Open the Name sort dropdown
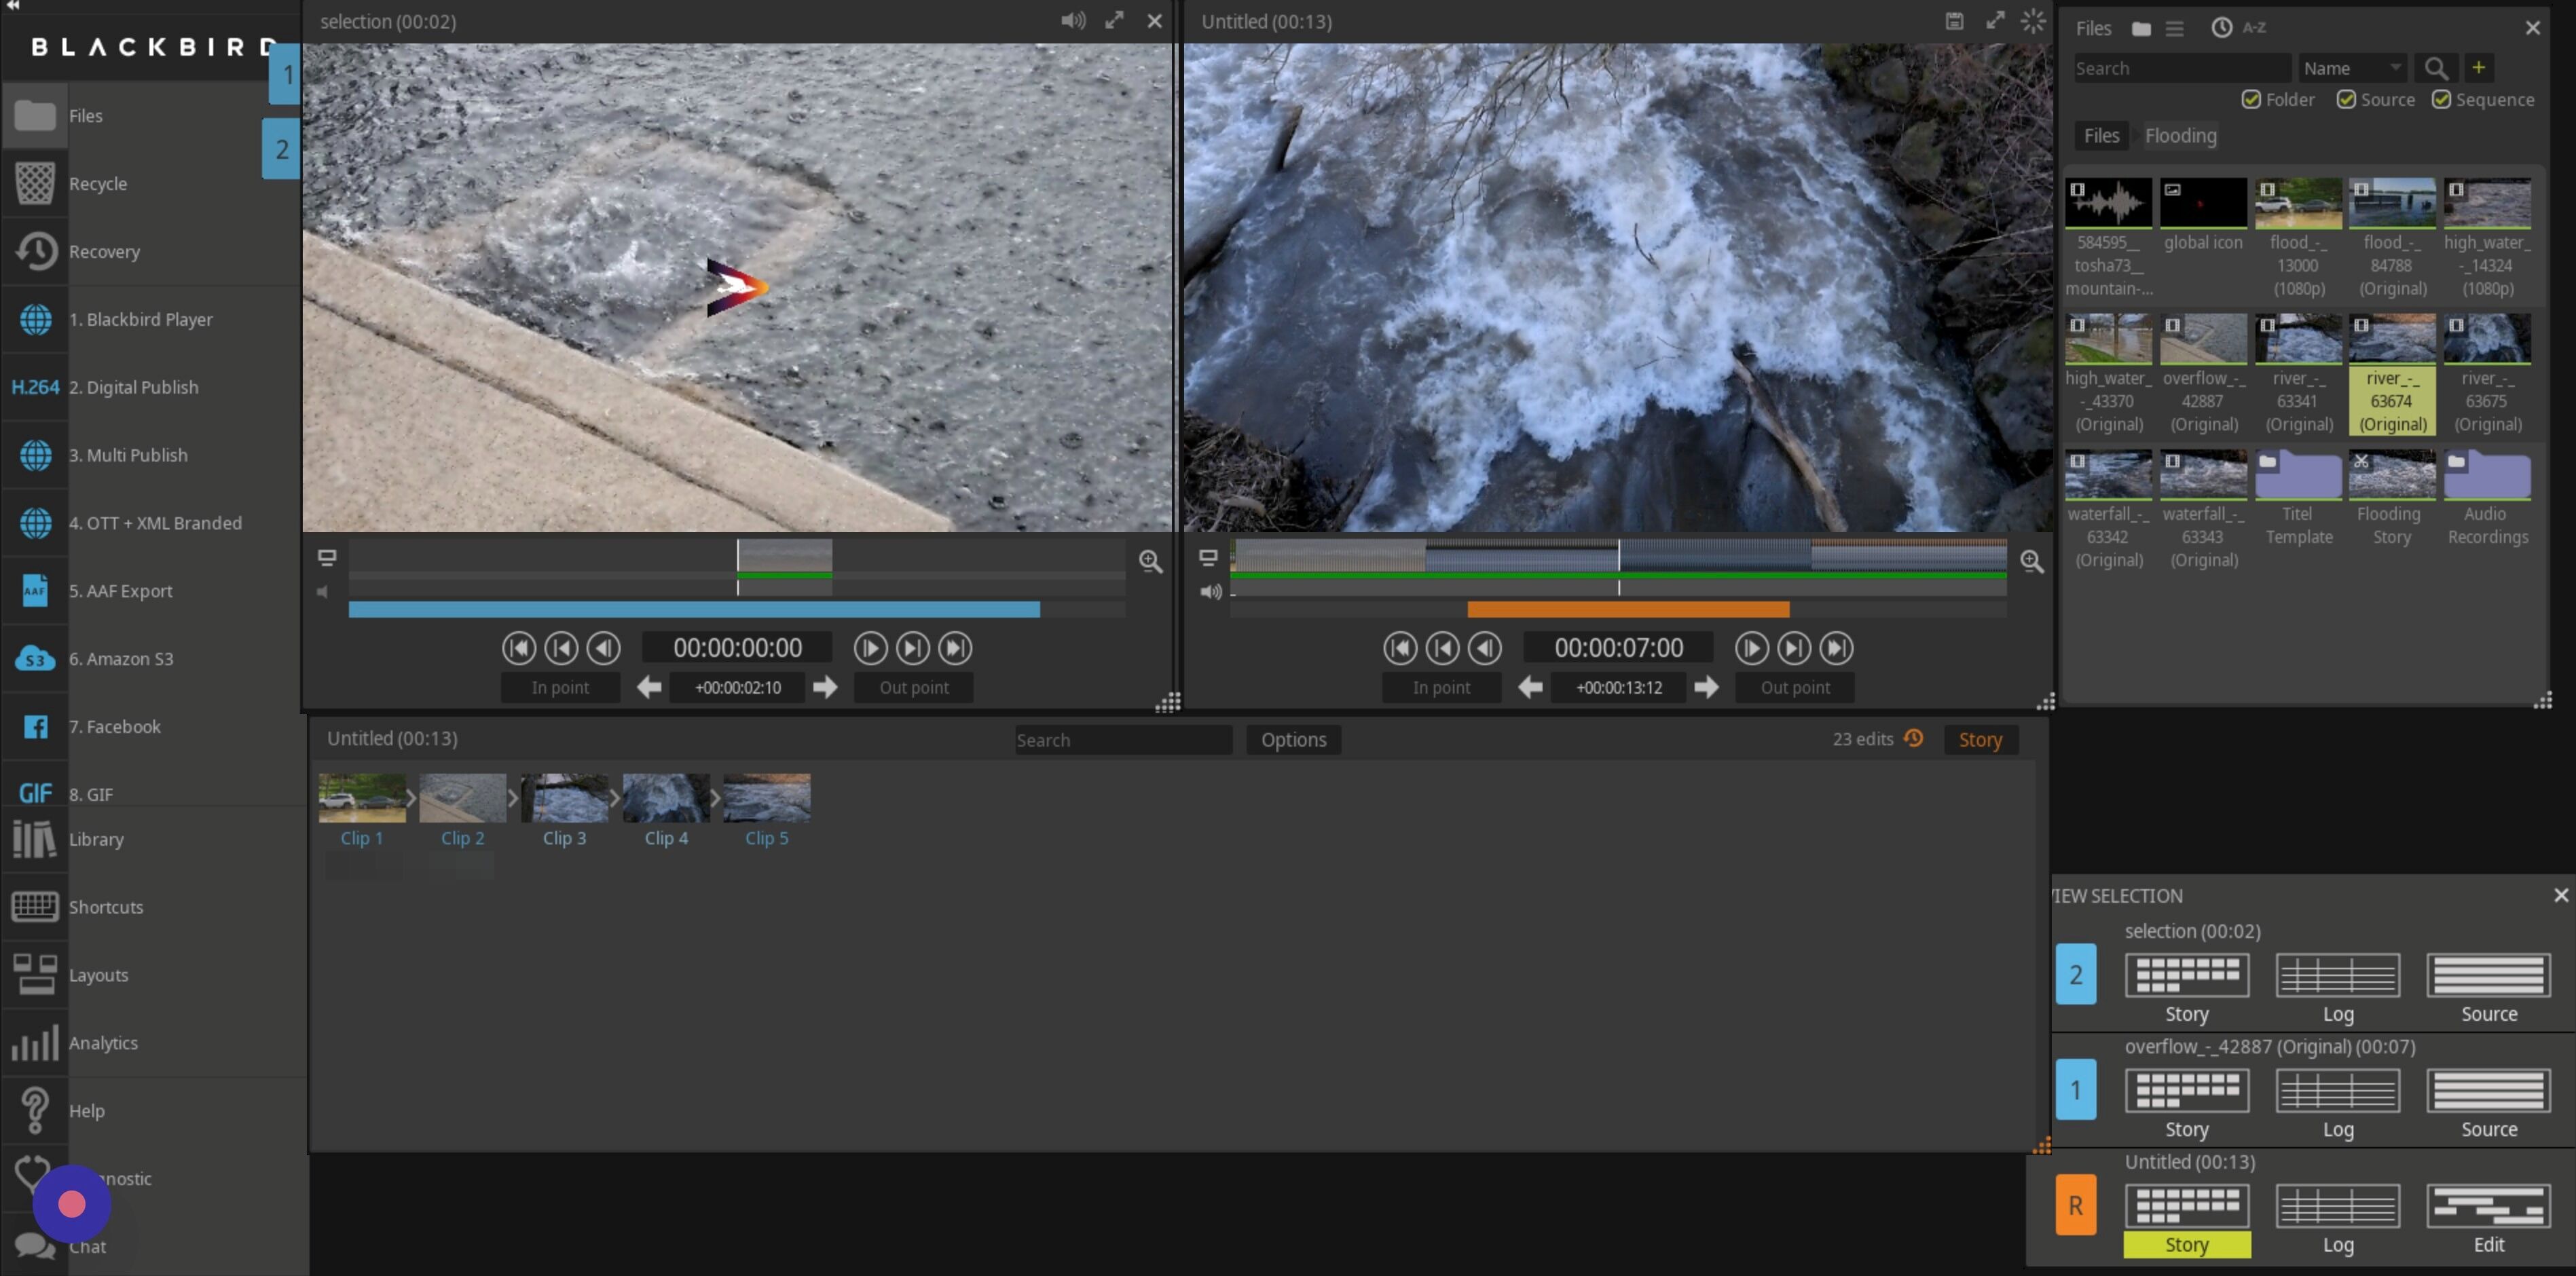The image size is (2576, 1276). [x=2352, y=68]
